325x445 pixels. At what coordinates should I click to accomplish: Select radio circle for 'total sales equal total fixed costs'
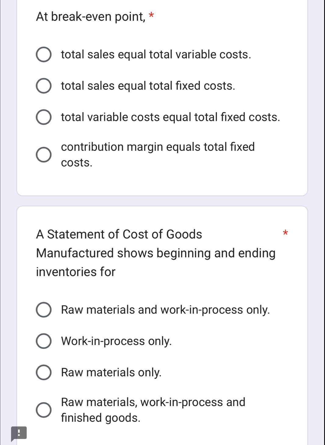[44, 86]
